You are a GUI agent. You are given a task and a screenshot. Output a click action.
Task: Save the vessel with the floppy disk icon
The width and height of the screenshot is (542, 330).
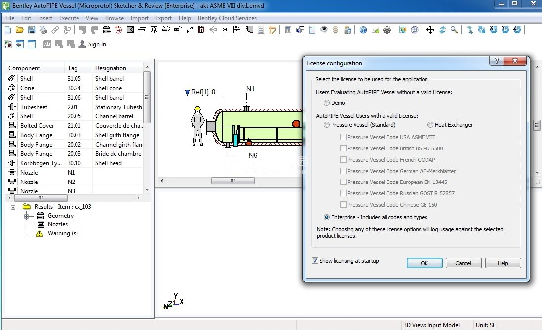[32, 30]
